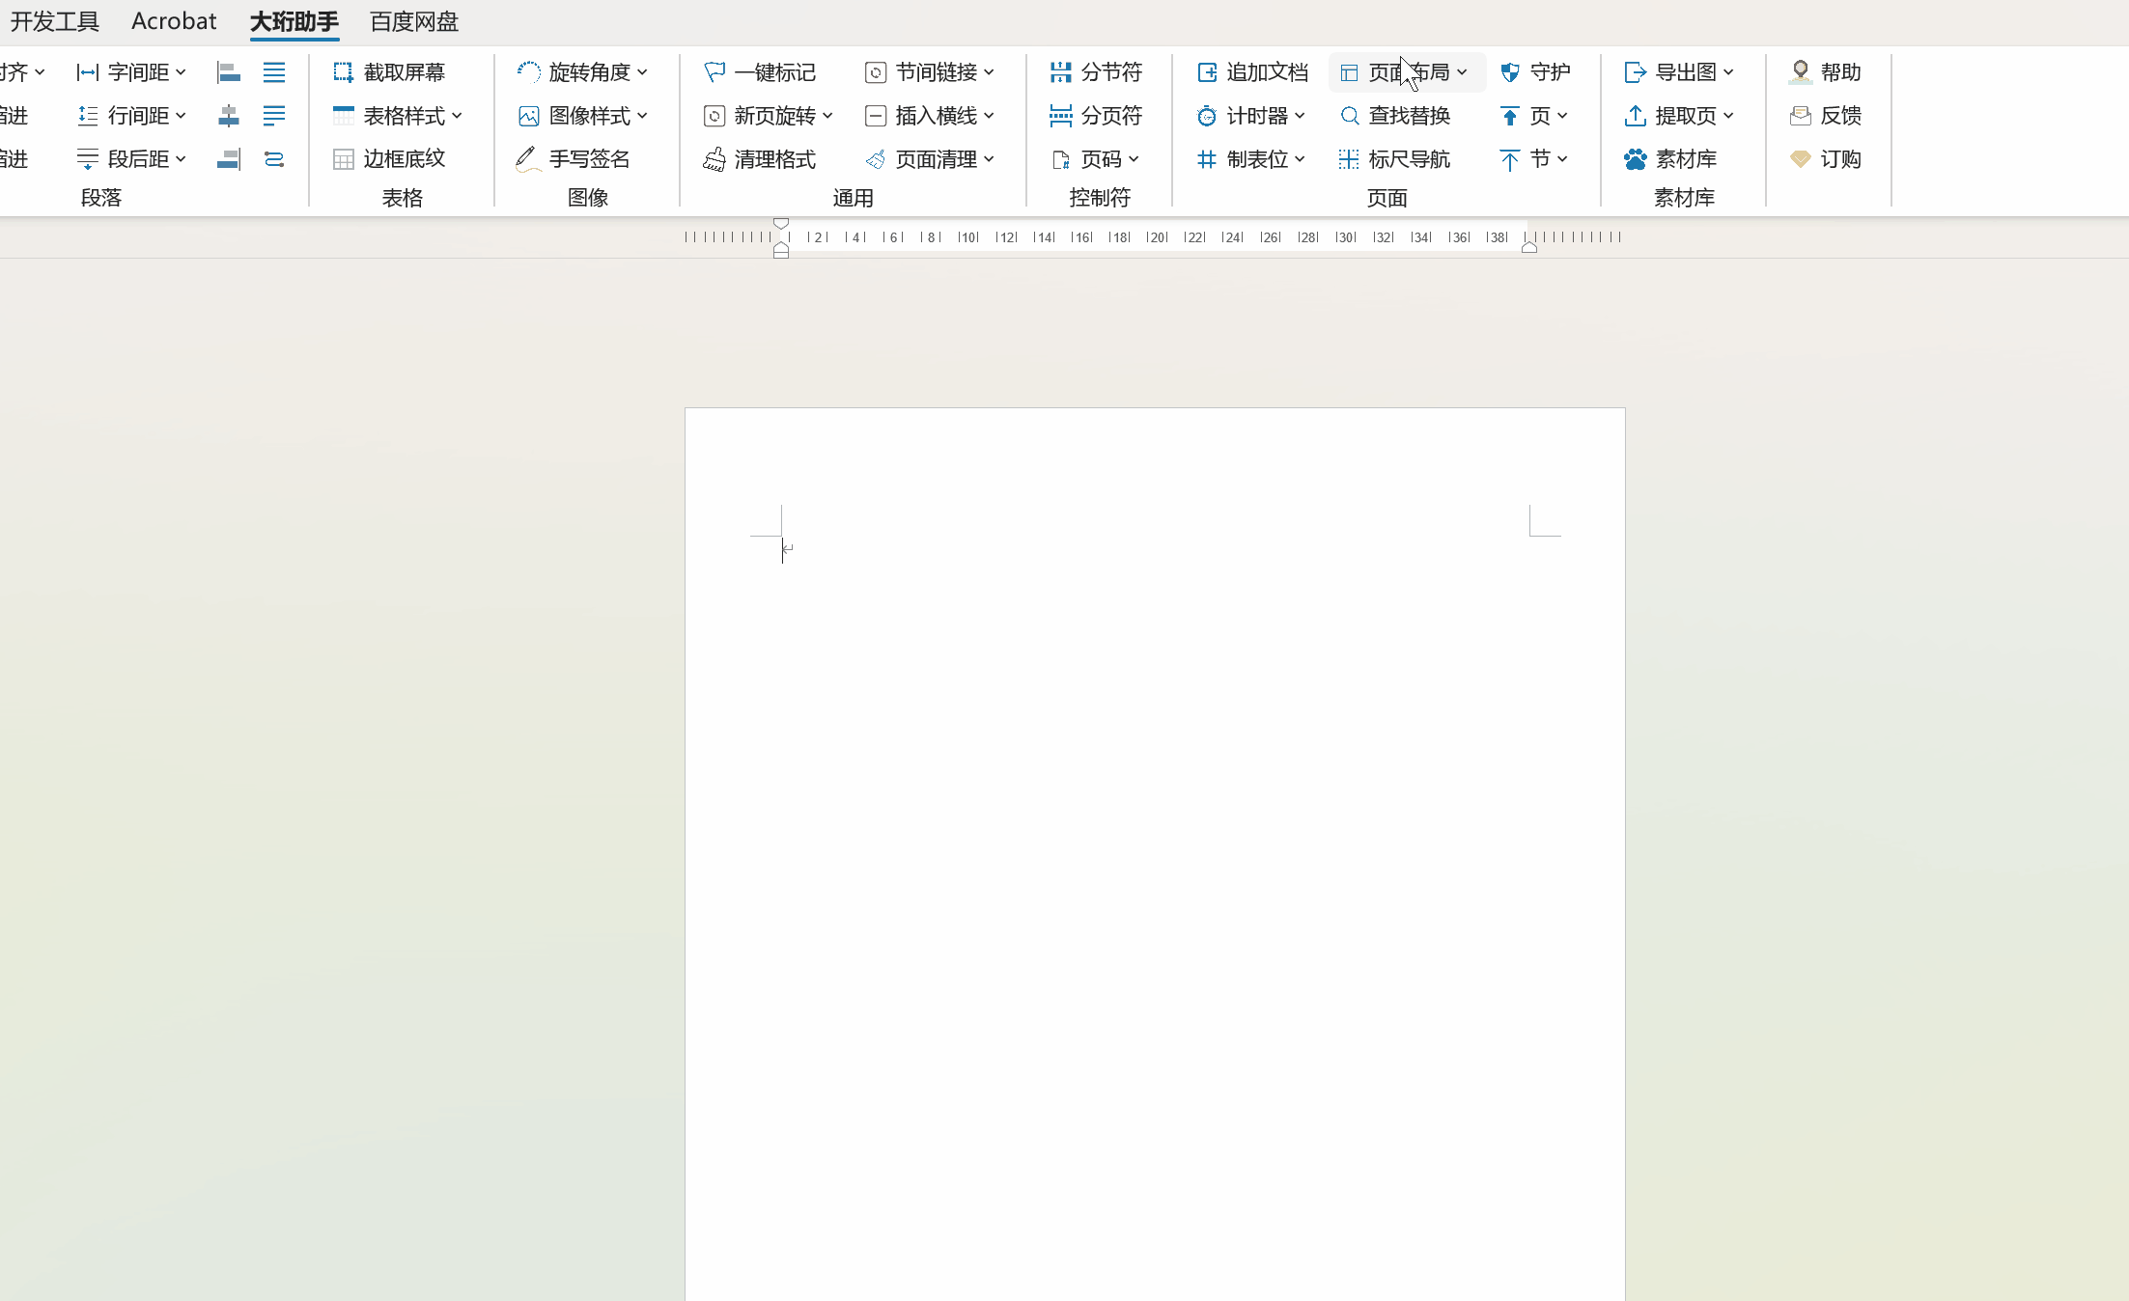Select the Acrobat menu item
This screenshot has width=2129, height=1301.
174,21
